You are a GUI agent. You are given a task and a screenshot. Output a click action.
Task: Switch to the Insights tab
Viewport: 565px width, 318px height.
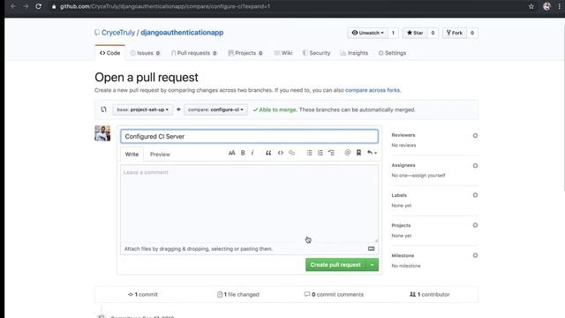click(x=354, y=53)
